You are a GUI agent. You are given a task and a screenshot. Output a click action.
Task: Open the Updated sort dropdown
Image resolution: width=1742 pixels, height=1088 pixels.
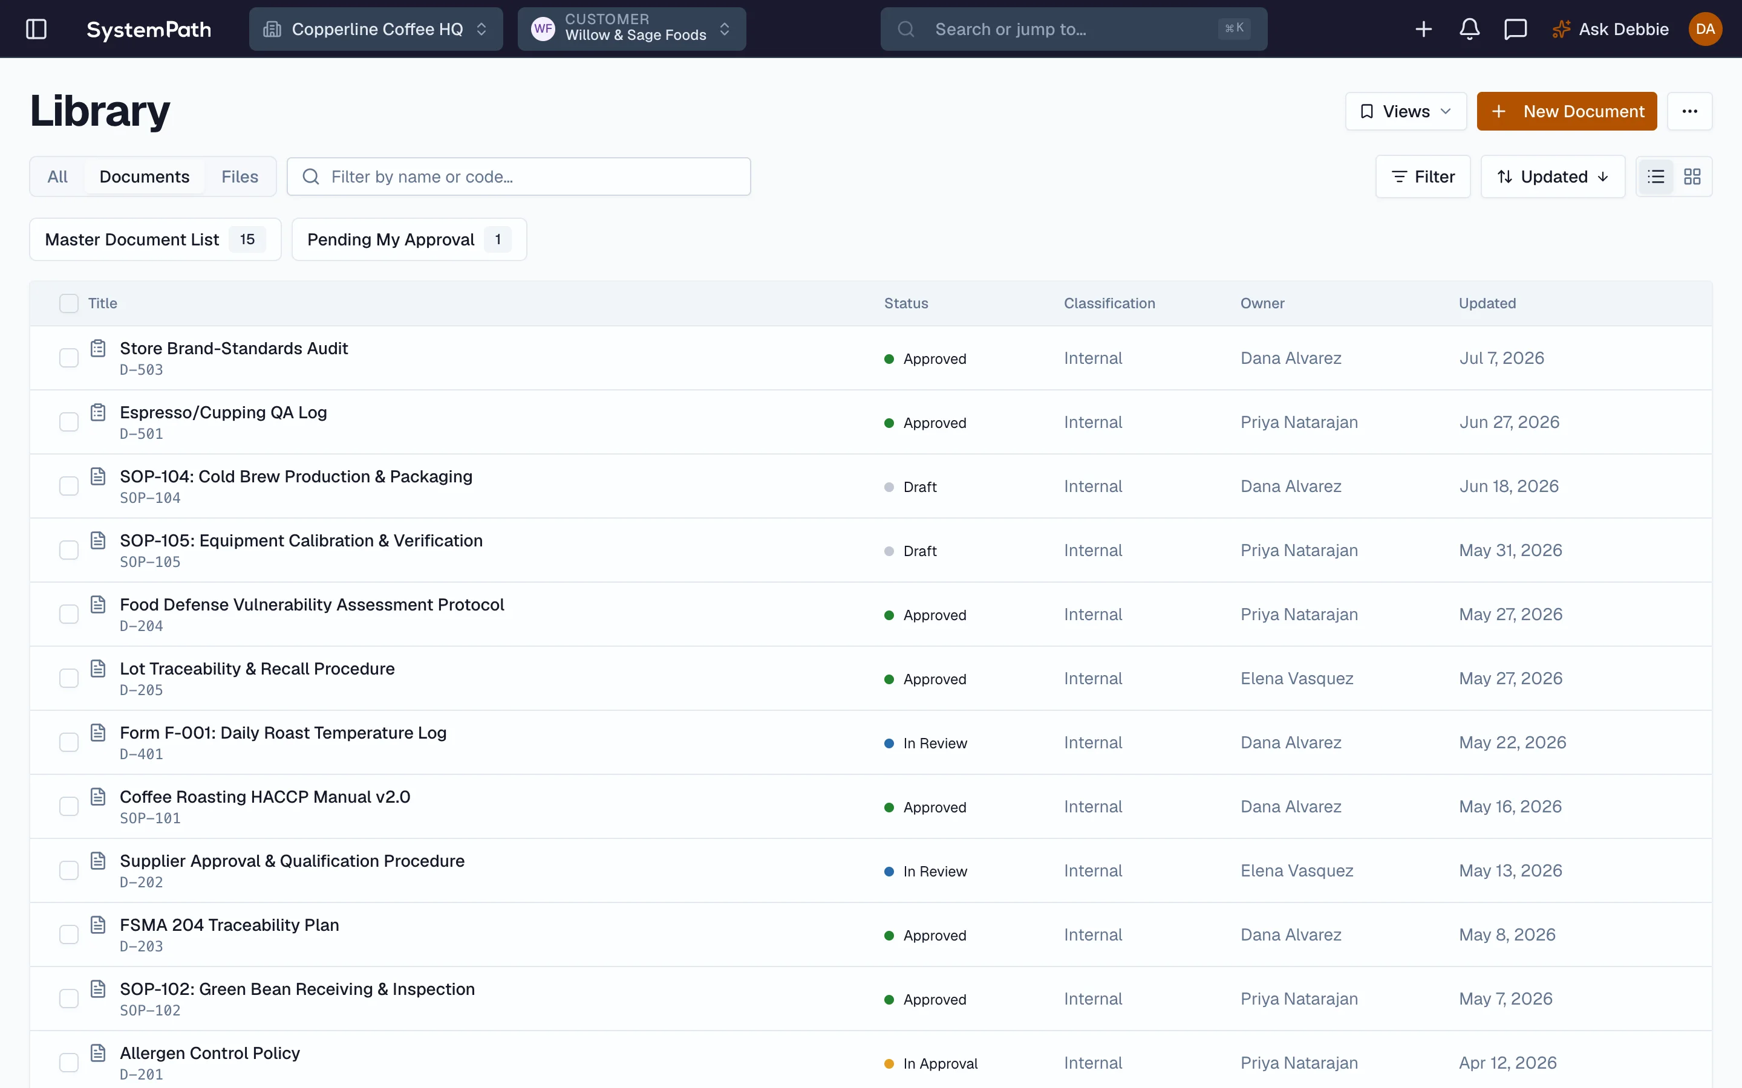coord(1553,176)
